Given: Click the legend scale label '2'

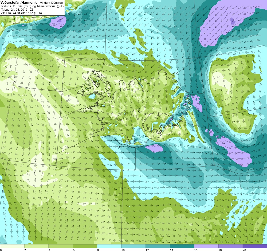Looking at the screenshot, I should [25, 250].
